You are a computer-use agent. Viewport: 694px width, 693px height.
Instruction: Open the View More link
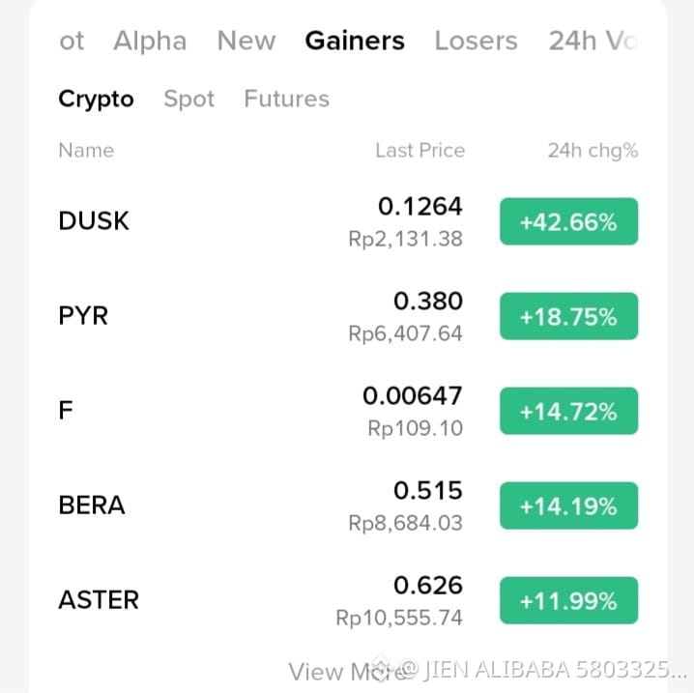coord(348,672)
